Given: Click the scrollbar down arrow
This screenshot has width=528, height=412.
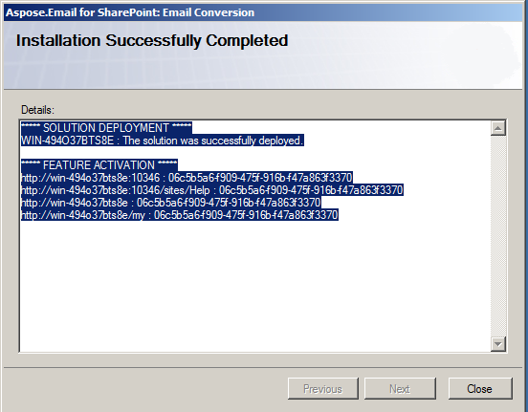Looking at the screenshot, I should (x=498, y=344).
